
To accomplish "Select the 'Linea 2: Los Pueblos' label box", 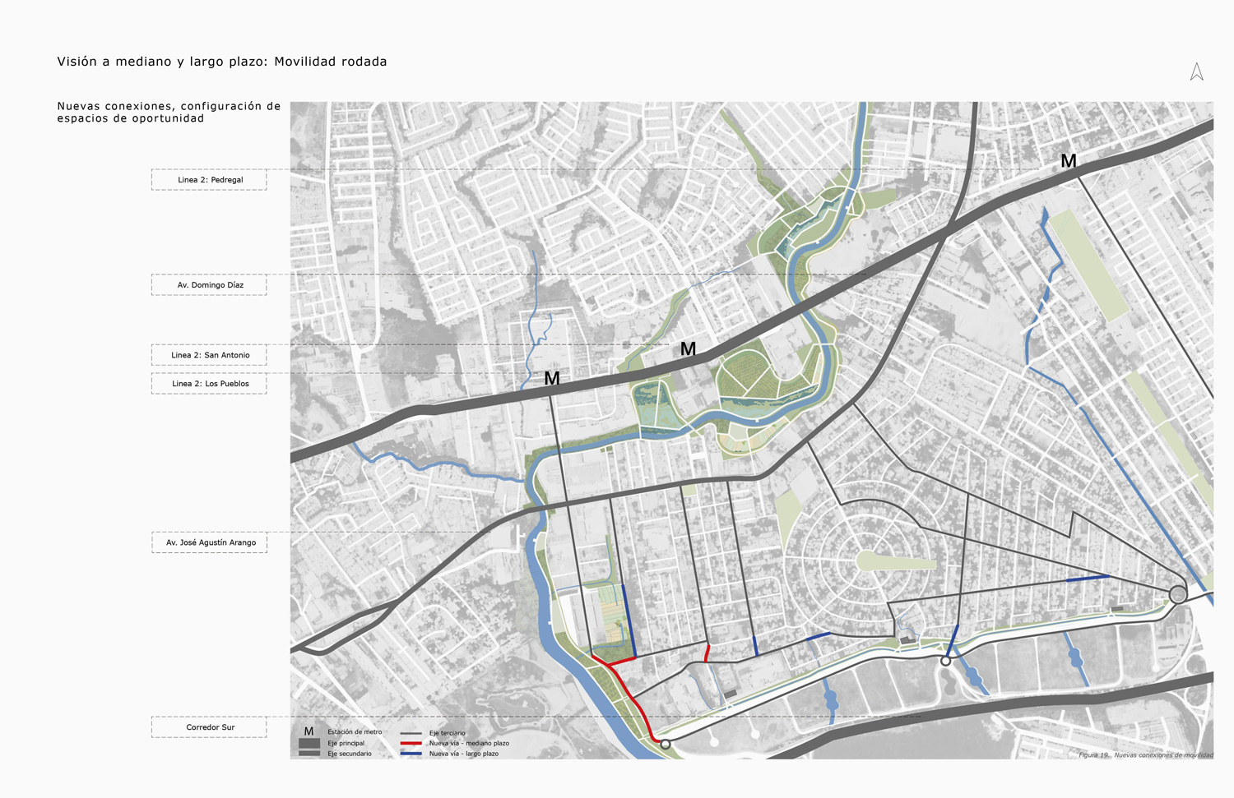I will pyautogui.click(x=209, y=384).
